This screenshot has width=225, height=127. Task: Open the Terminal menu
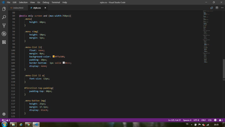coord(56,2)
